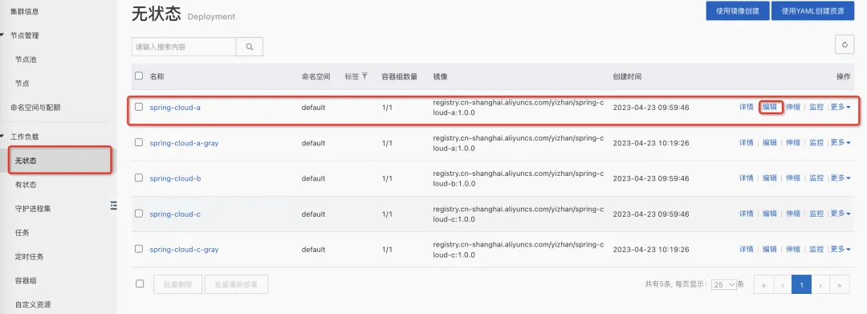Click the 编辑 link for spring-cloud-a

click(770, 108)
